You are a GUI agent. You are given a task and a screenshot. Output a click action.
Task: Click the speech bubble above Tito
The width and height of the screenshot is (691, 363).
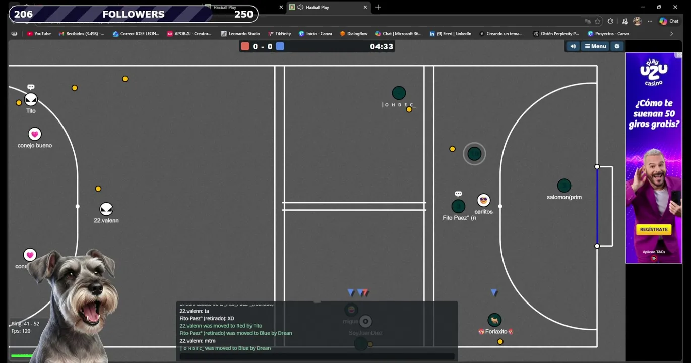coord(31,87)
